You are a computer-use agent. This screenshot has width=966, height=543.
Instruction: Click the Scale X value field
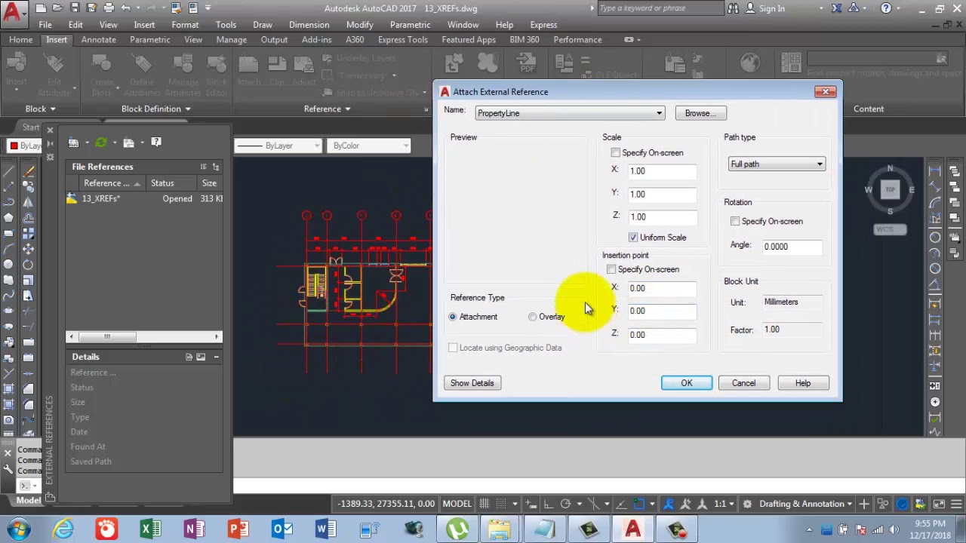point(662,171)
